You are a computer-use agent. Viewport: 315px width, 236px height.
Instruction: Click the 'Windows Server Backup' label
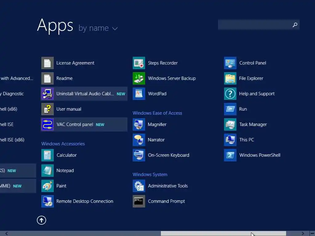(172, 78)
